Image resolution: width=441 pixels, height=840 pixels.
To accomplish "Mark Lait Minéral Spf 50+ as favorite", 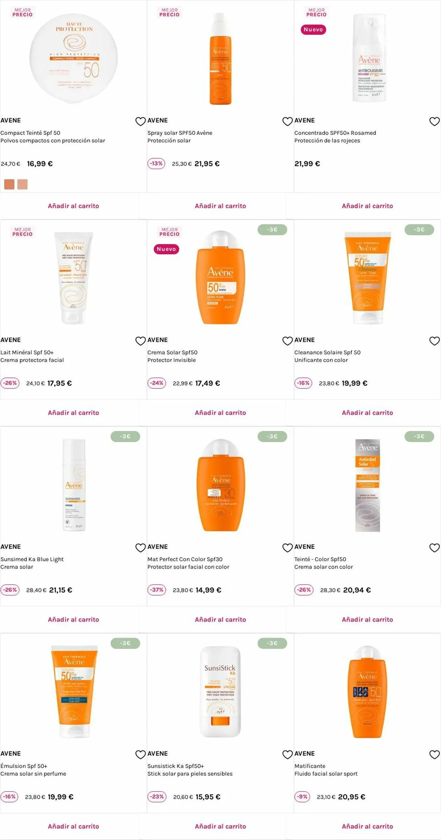I will point(140,341).
